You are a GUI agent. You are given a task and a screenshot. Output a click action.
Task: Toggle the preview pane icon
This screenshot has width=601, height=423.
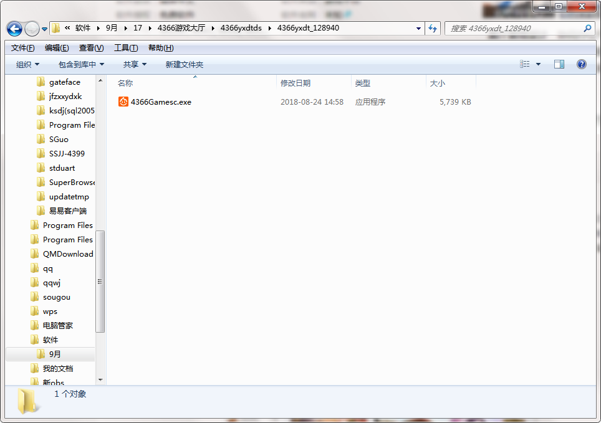pos(559,64)
